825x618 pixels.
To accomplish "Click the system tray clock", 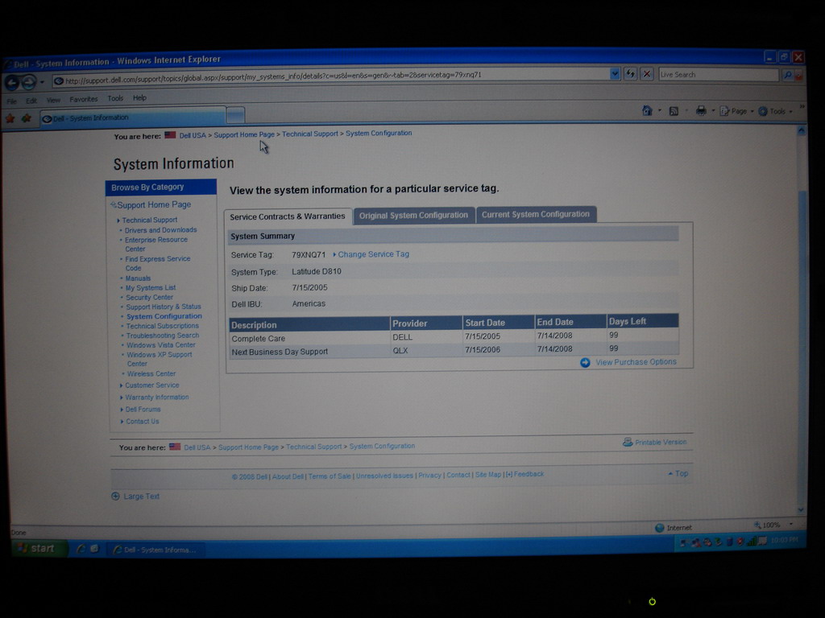I will click(784, 540).
